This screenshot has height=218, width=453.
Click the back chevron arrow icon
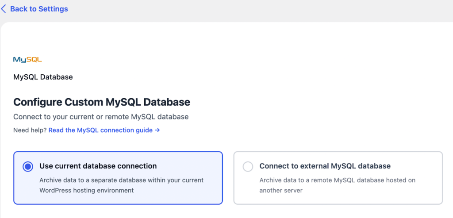click(x=4, y=9)
